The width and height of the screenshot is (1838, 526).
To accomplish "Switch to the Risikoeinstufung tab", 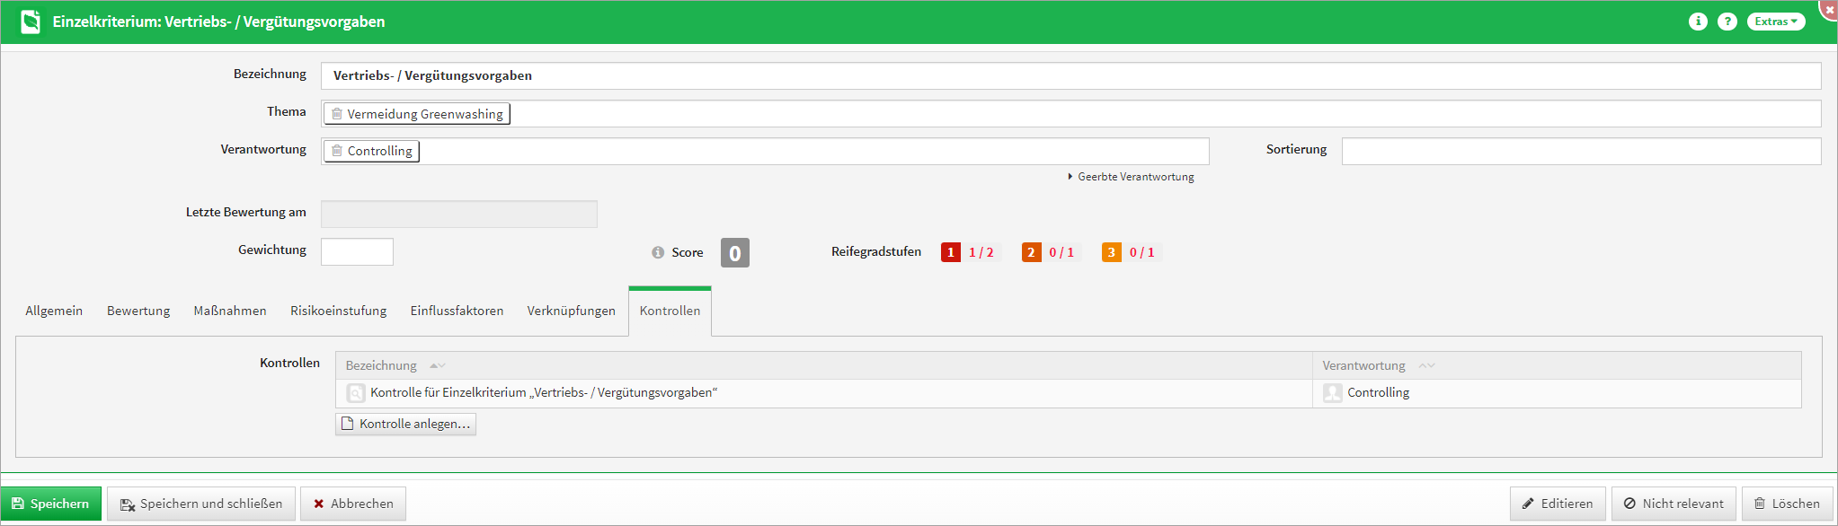I will coord(339,311).
